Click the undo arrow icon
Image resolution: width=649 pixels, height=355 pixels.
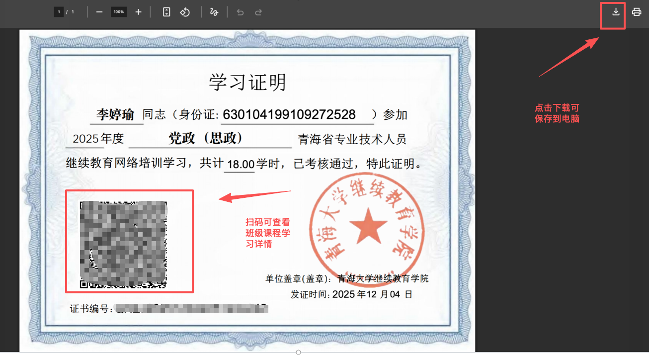click(x=241, y=12)
